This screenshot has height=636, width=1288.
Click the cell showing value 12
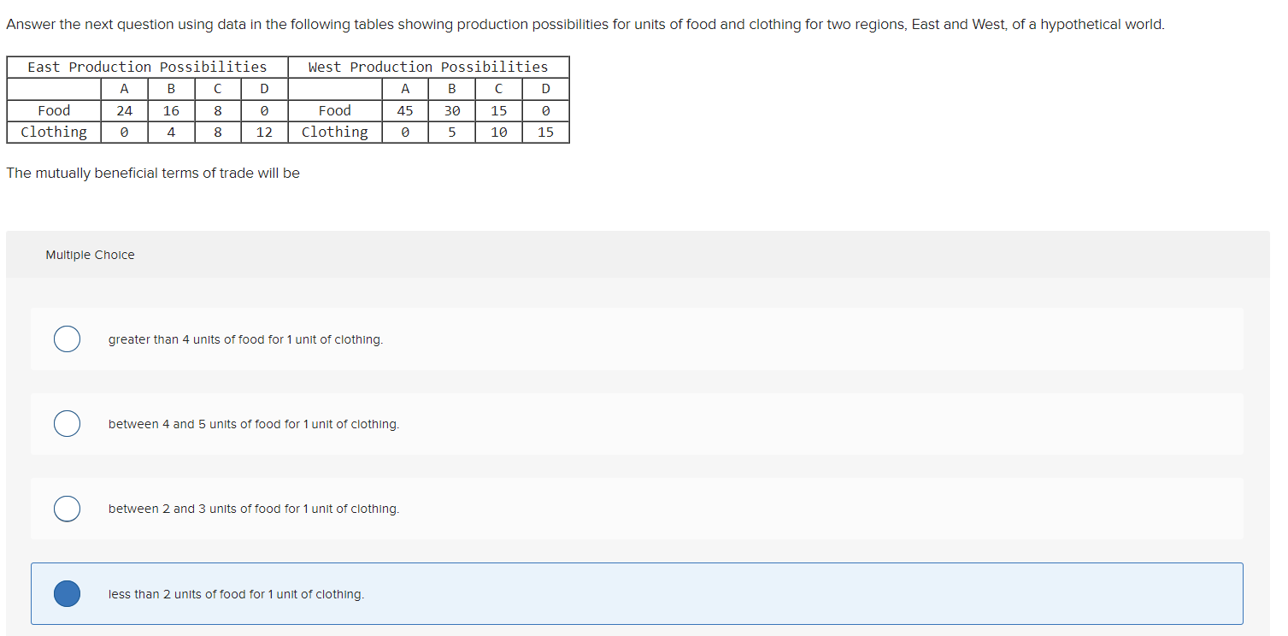pyautogui.click(x=264, y=132)
